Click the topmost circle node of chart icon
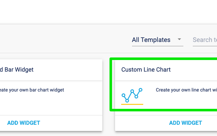The height and width of the screenshot is (136, 217). [x=140, y=90]
